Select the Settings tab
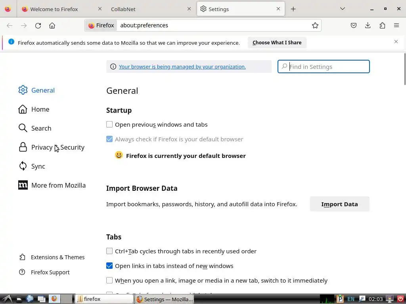This screenshot has height=304, width=406. pyautogui.click(x=241, y=9)
